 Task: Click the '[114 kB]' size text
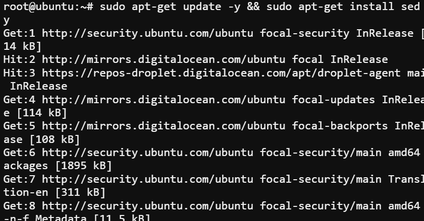[41, 113]
